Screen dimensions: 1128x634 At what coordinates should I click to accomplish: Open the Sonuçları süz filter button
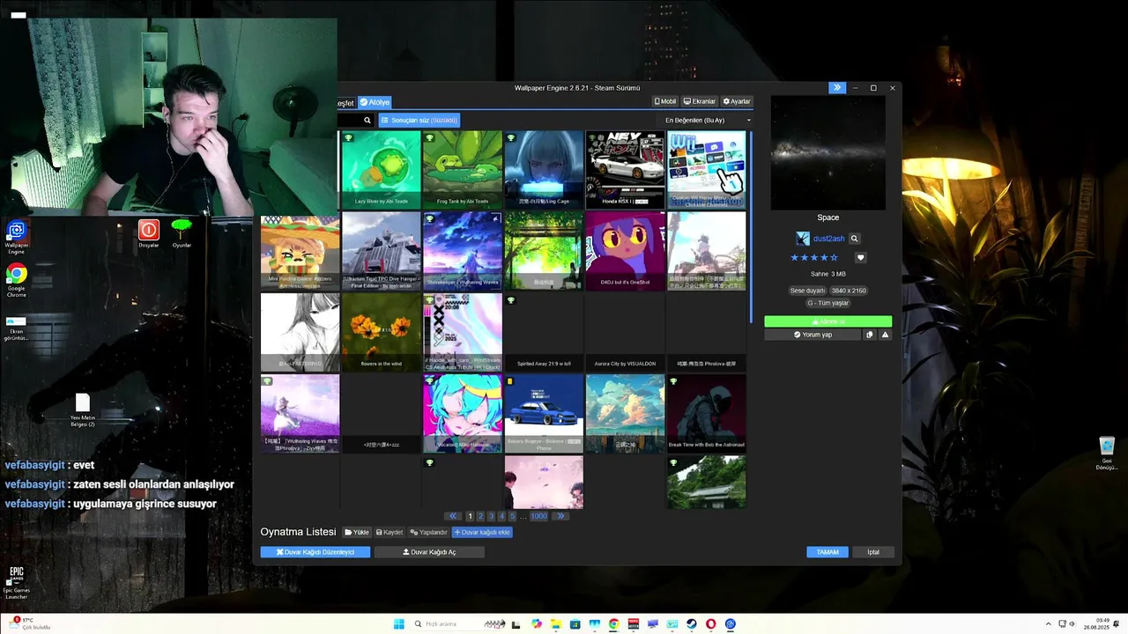point(419,120)
